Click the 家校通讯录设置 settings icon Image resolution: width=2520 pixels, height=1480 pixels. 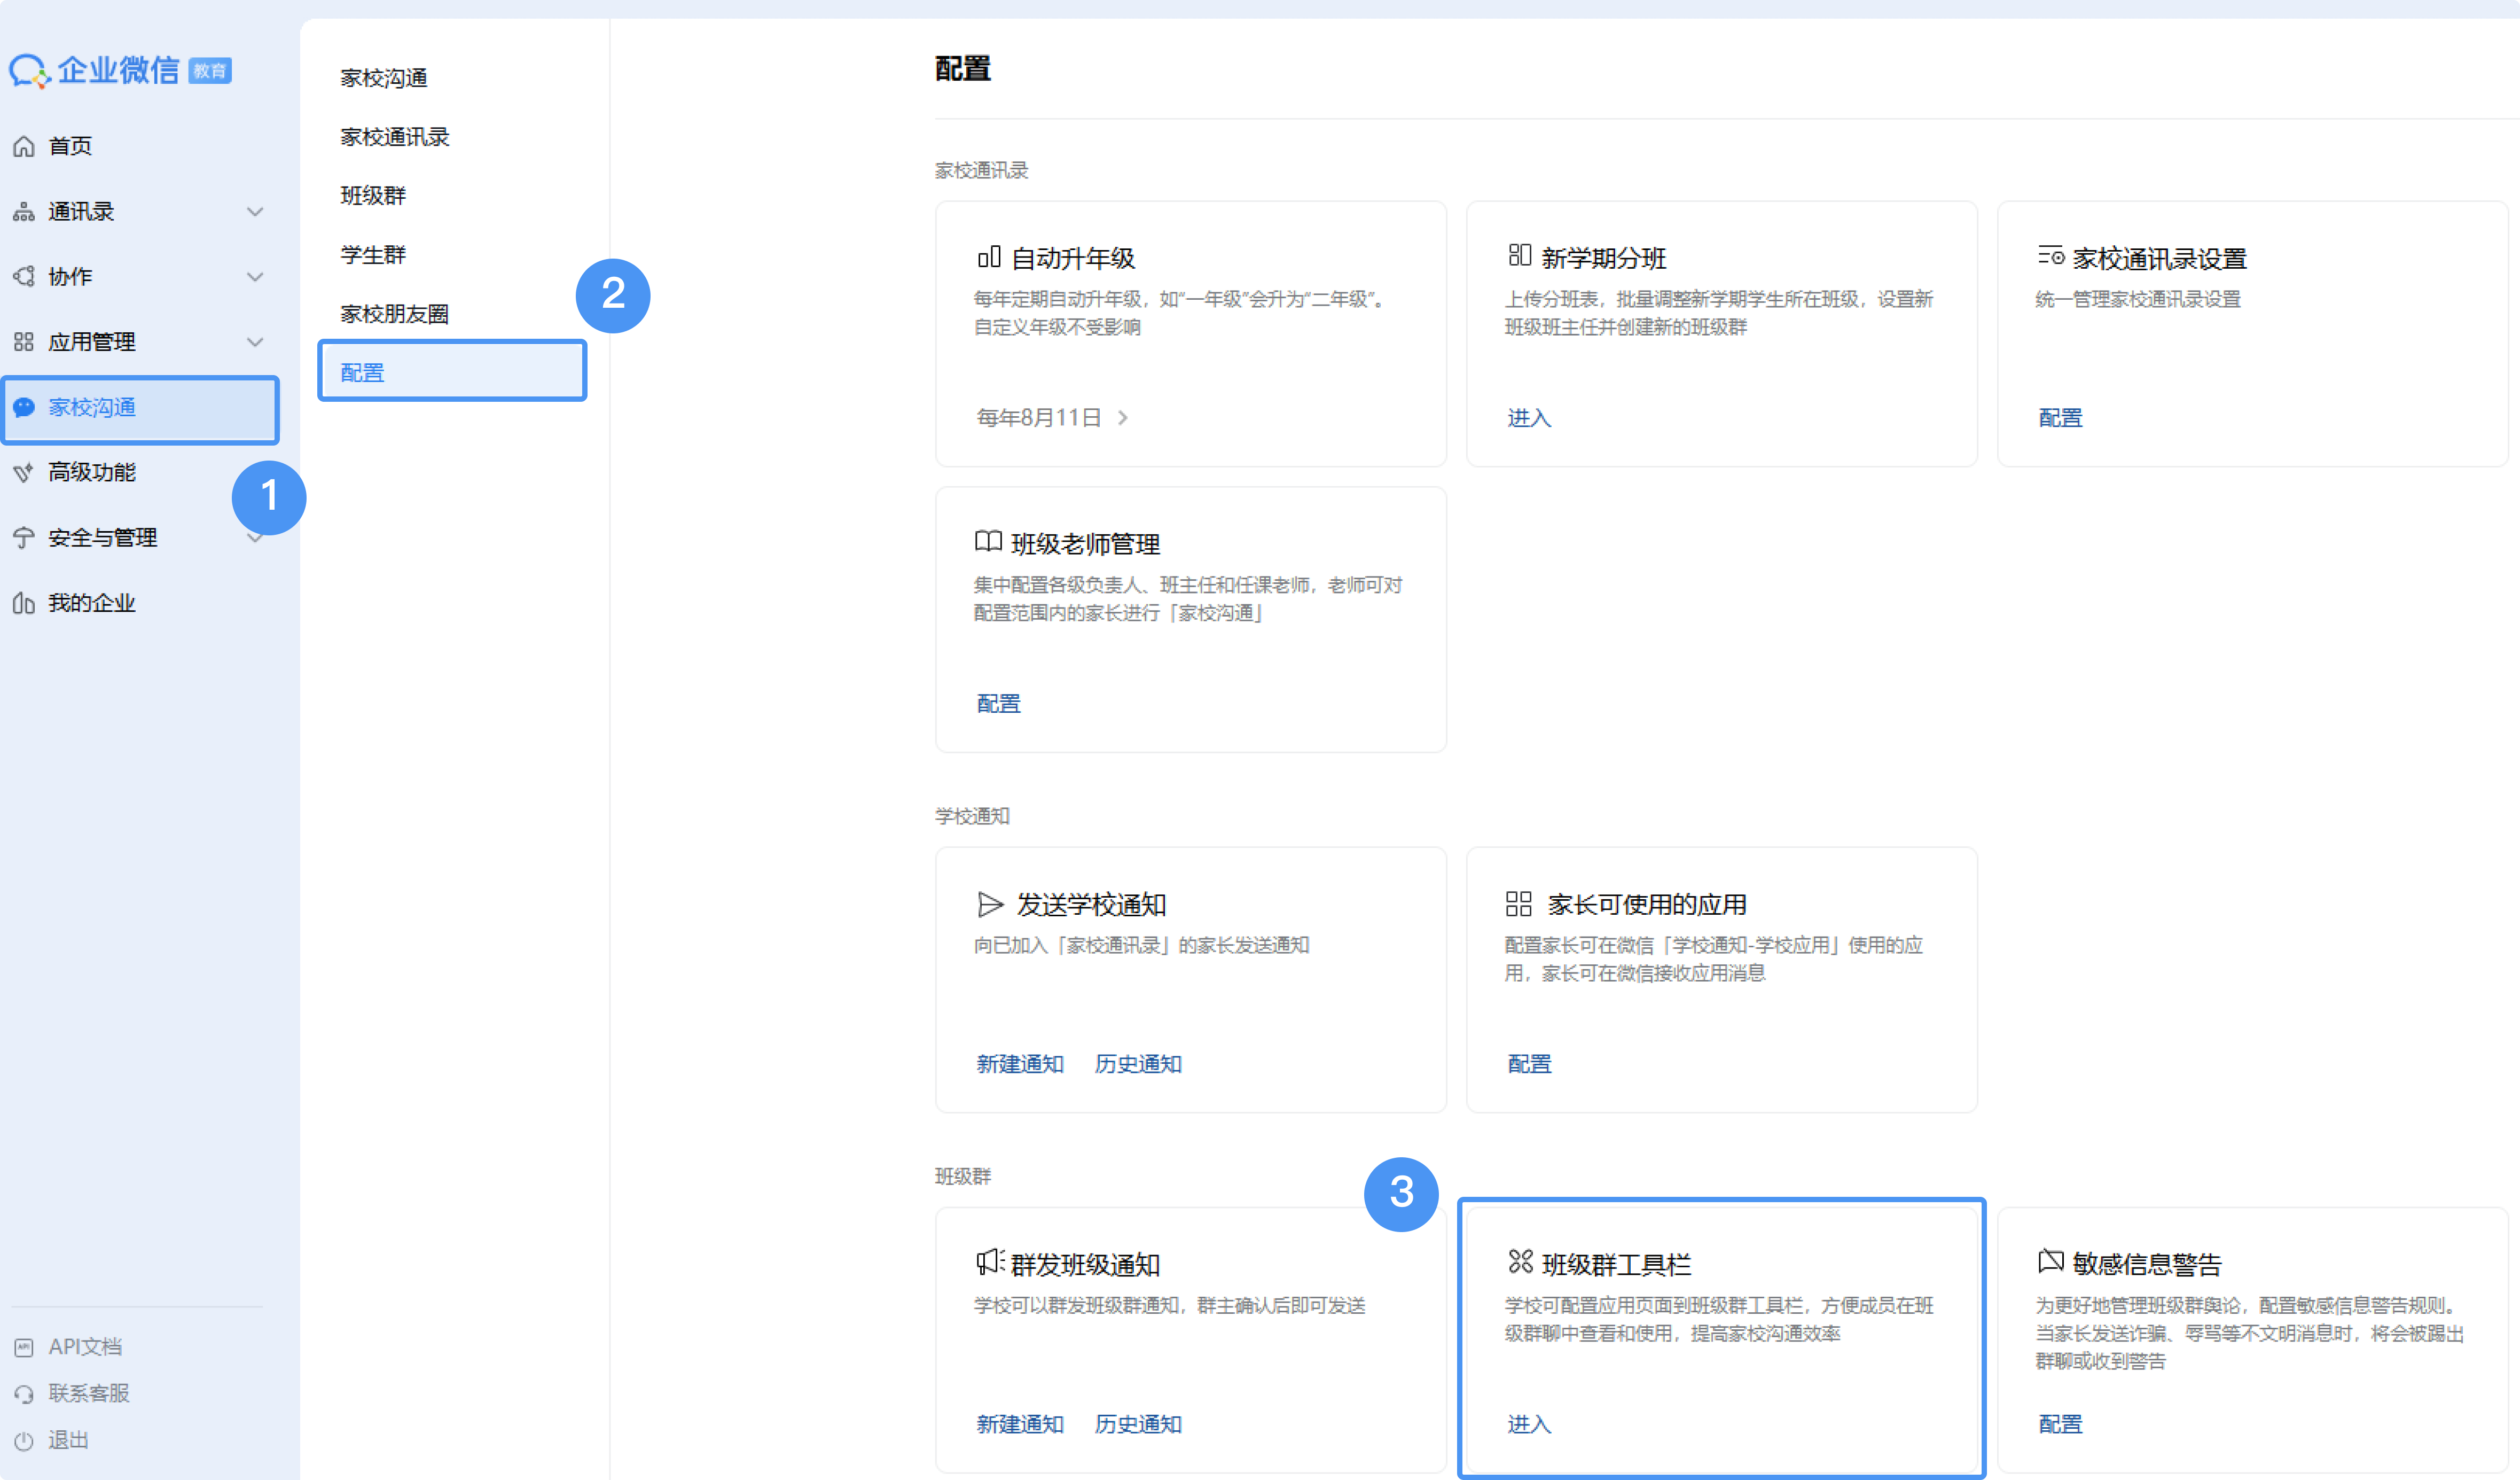tap(2051, 256)
